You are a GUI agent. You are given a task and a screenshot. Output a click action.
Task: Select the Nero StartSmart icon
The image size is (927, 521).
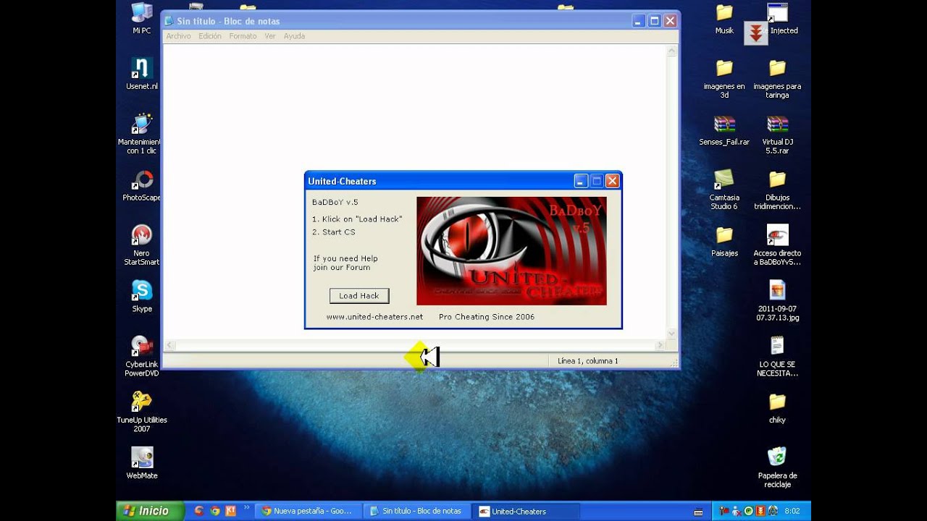coord(142,245)
